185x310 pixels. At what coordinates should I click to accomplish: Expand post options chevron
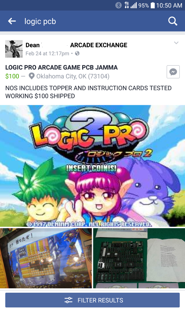pyautogui.click(x=176, y=43)
